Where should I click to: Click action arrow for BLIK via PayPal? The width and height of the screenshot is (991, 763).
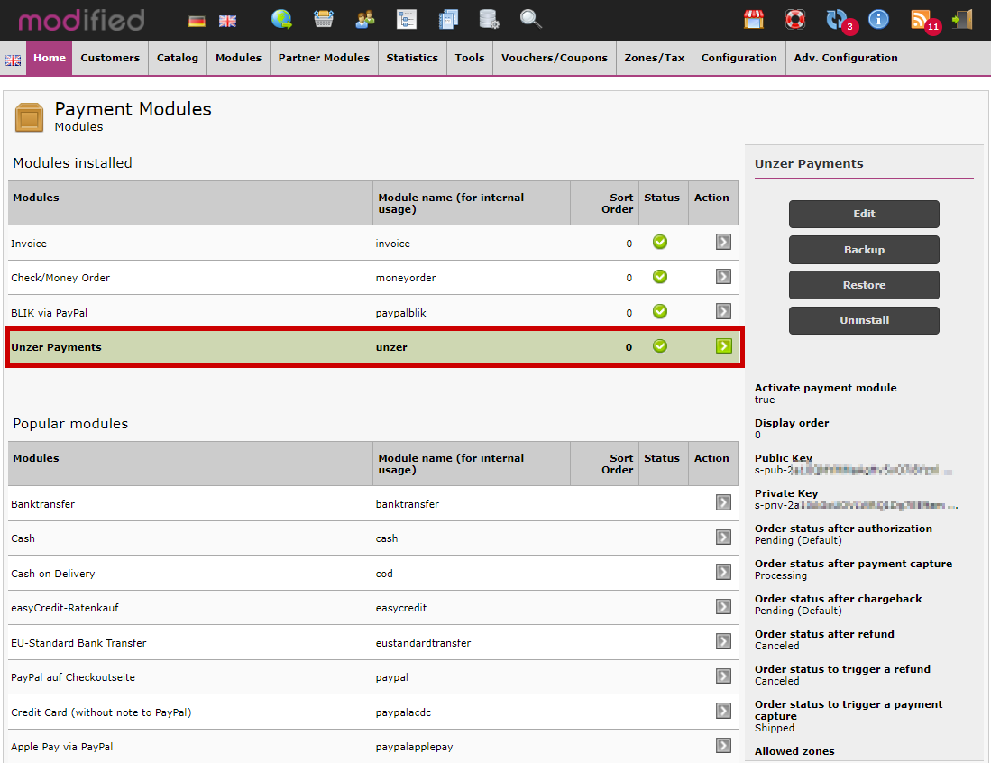(x=724, y=312)
